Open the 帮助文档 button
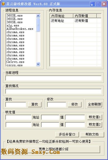The width and height of the screenshot is (108, 160). click(92, 134)
